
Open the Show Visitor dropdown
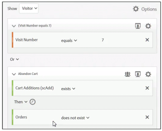[29, 8]
